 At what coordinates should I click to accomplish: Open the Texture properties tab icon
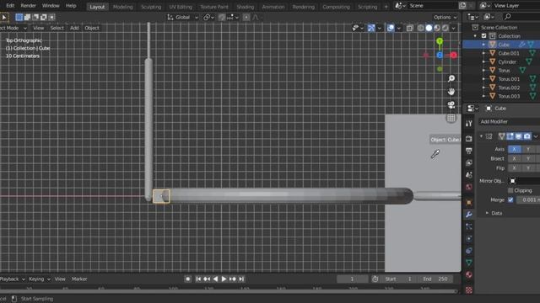click(x=469, y=290)
